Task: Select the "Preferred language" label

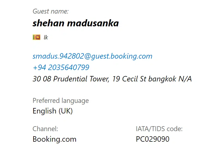Action: (x=61, y=101)
